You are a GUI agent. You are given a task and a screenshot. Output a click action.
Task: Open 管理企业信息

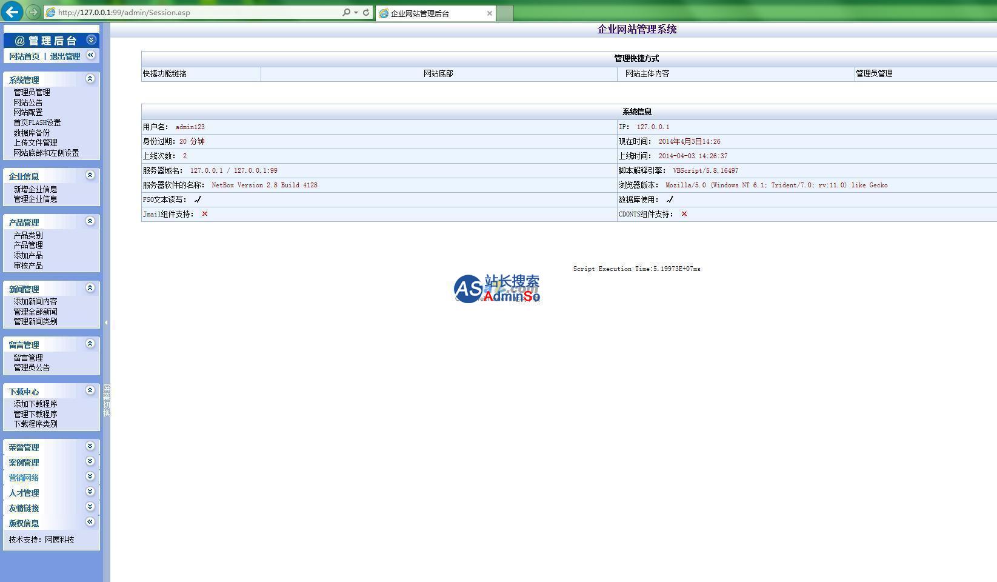[x=35, y=199]
